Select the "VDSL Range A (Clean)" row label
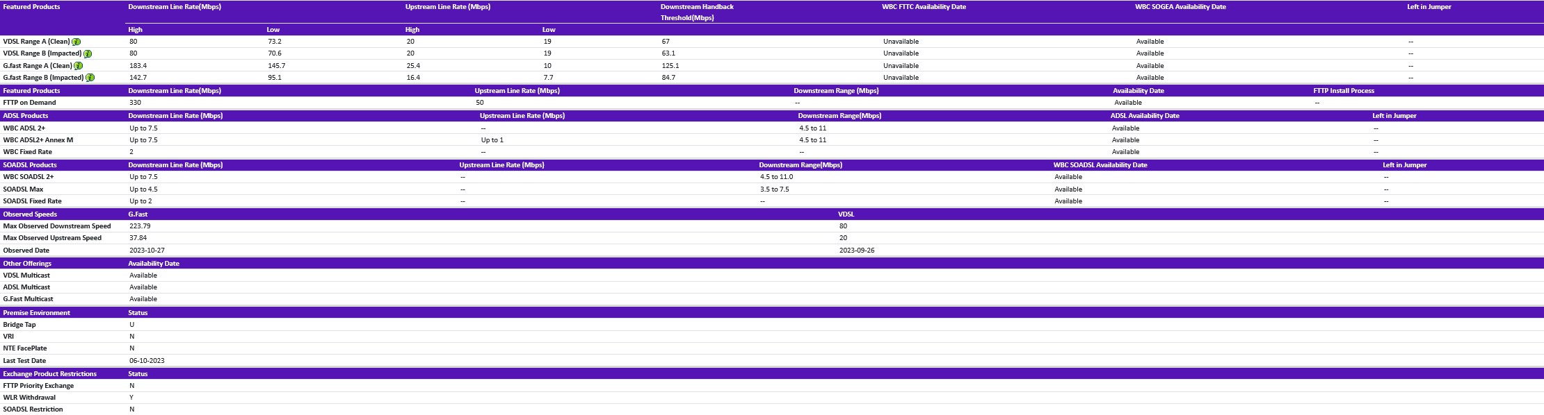The width and height of the screenshot is (1544, 415). 36,42
